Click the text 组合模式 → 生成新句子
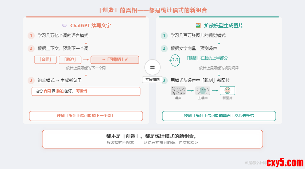The height and width of the screenshot is (169, 305). coord(59,80)
